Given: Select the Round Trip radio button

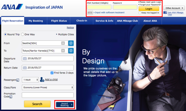Looking at the screenshot, I should pyautogui.click(x=5, y=34).
